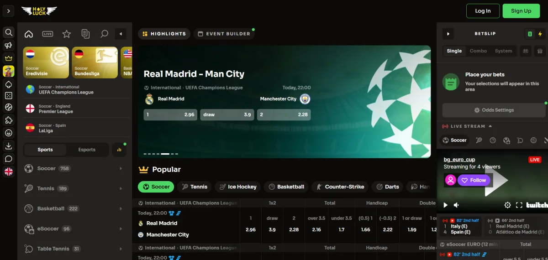
Task: Change language via UK flag icon
Action: coord(8,172)
